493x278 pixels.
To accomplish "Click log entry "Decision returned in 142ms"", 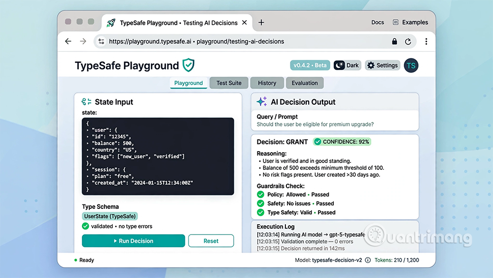I will [301, 248].
